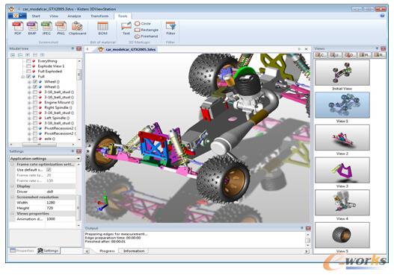Enable the Engine Mount checkbox
The width and height of the screenshot is (394, 278).
pos(35,102)
